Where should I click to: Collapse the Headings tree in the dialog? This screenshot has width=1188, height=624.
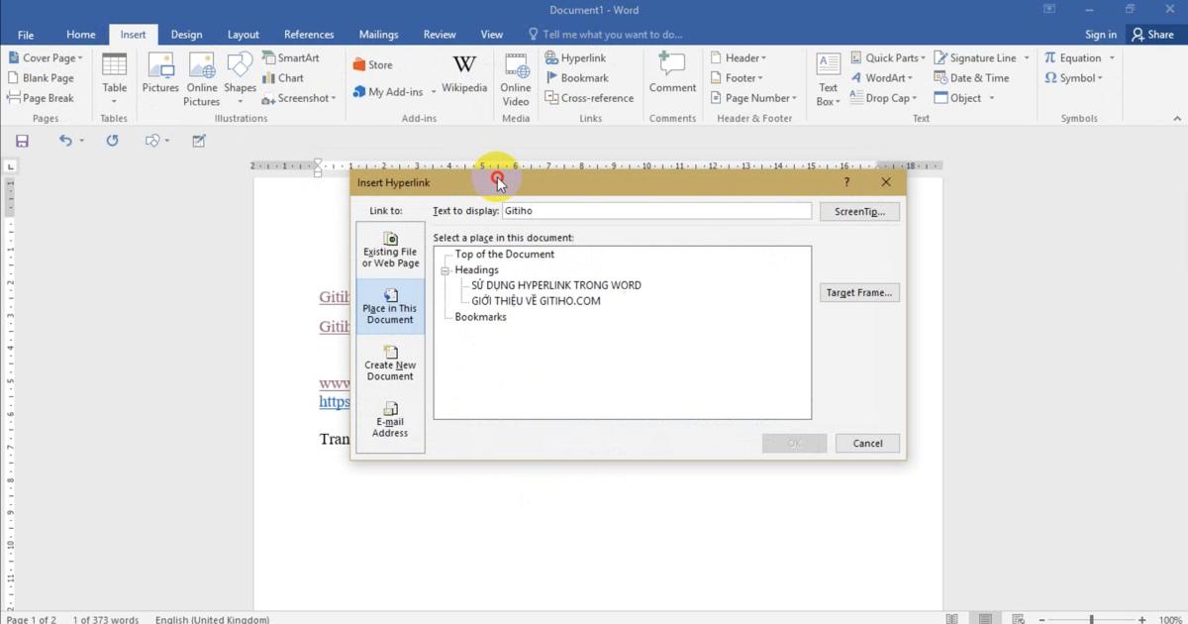(x=446, y=269)
